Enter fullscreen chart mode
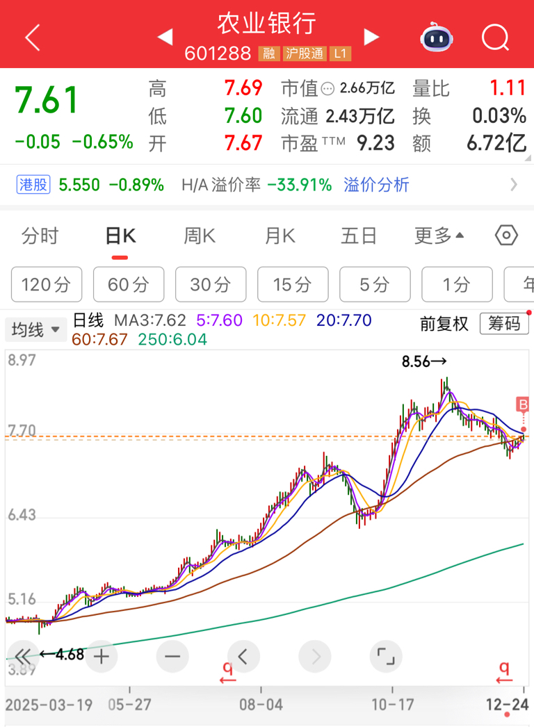This screenshot has height=727, width=534. (385, 656)
